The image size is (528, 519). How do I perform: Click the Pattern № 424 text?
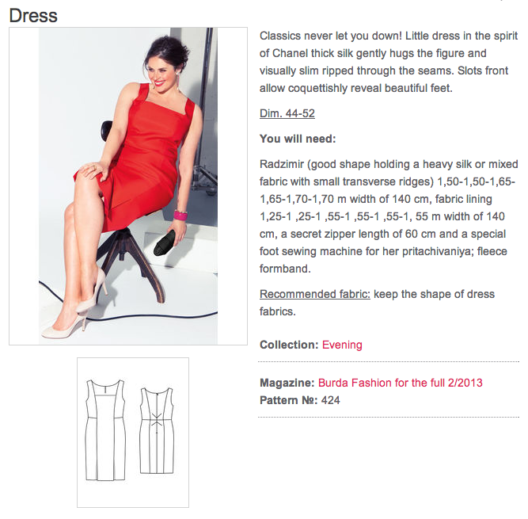(x=300, y=400)
